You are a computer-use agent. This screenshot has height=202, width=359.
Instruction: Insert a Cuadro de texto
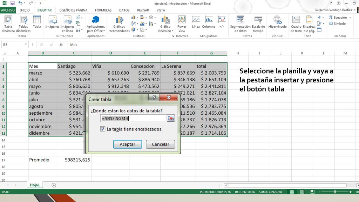296,24
